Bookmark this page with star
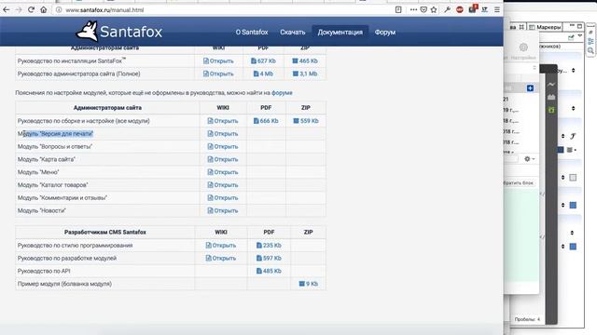 tap(434, 10)
